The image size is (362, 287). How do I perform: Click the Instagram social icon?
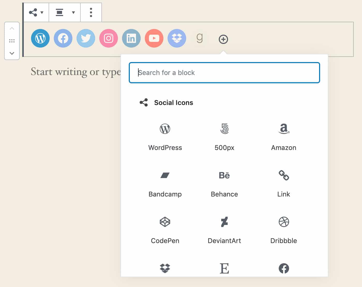tap(108, 38)
